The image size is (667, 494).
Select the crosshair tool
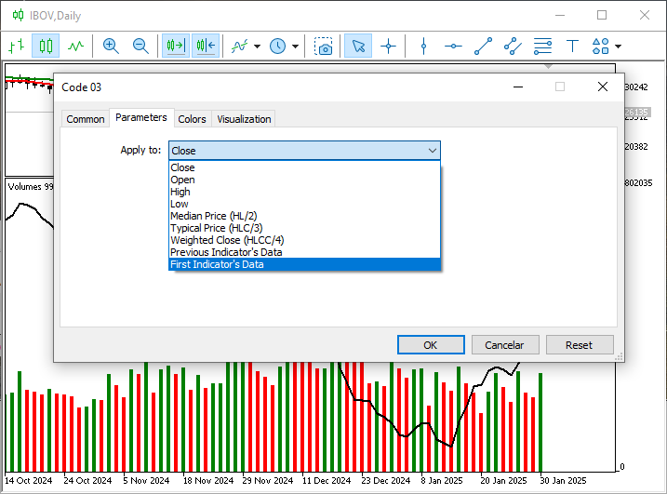pos(388,46)
